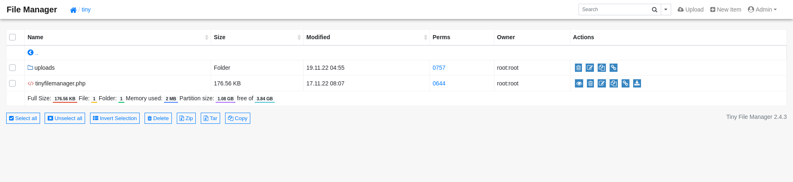Open the Upload menu item
793x182 pixels.
point(691,9)
